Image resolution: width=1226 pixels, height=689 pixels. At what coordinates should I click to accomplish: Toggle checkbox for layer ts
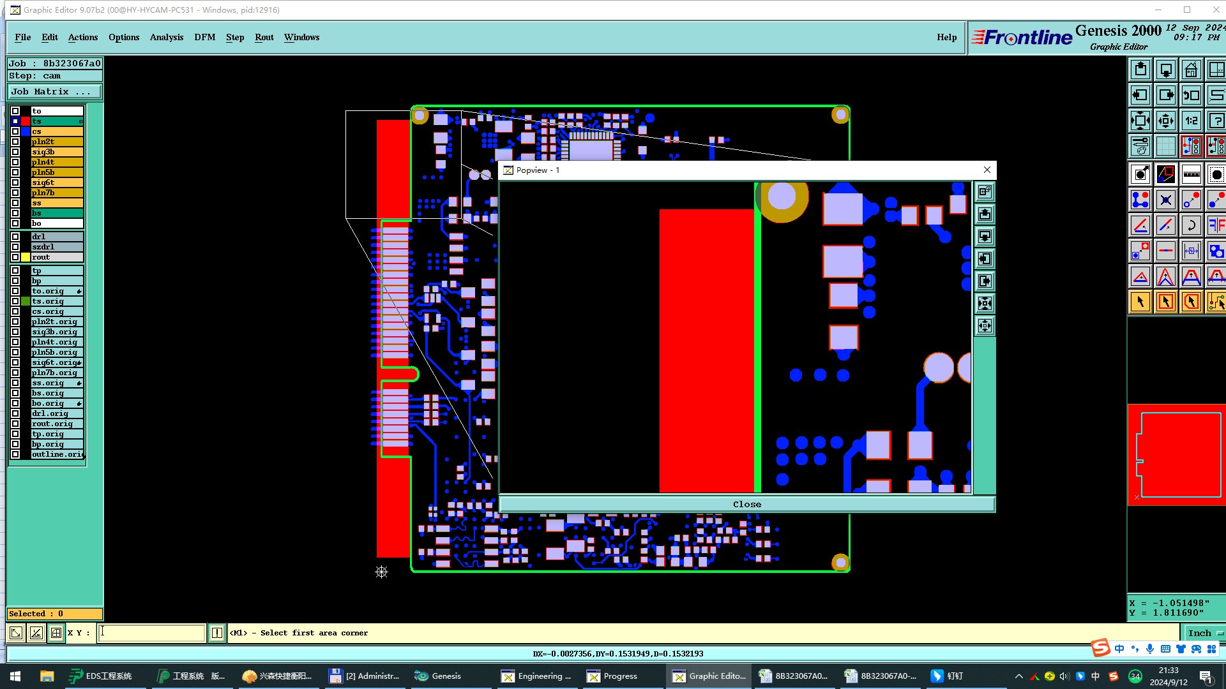pyautogui.click(x=15, y=121)
